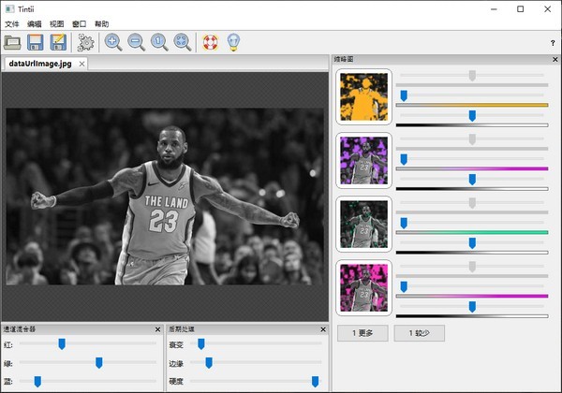This screenshot has height=393, width=562.
Task: Close the 通道混合器 channel mixer panel
Action: point(157,329)
